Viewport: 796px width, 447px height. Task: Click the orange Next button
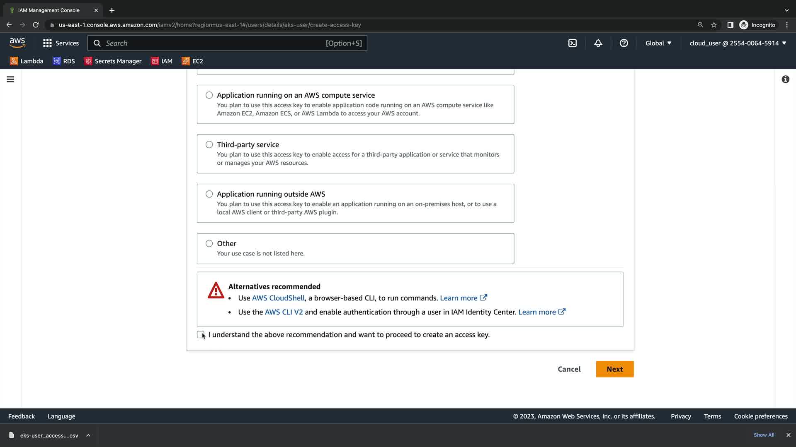[614, 369]
